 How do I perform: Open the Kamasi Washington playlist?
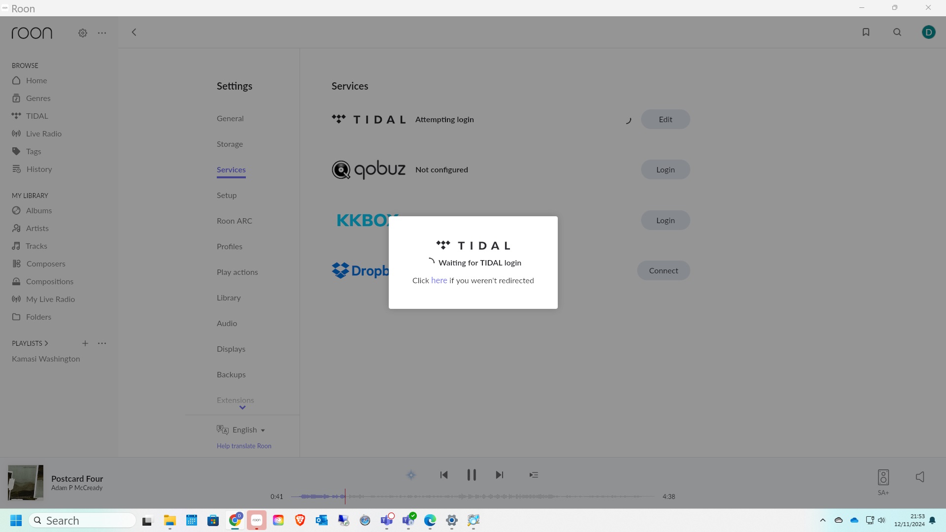[x=46, y=359]
